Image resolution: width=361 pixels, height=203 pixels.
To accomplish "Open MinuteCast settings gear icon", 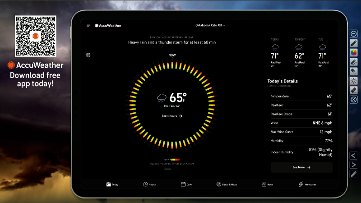I will coord(88,55).
